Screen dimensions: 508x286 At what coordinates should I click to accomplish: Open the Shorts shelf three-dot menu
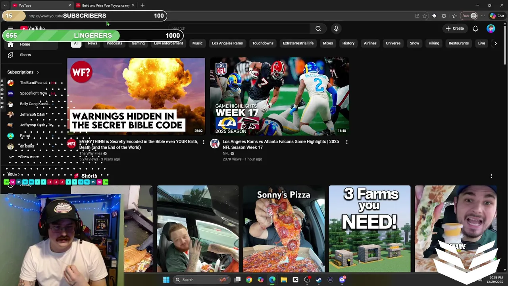tap(491, 176)
